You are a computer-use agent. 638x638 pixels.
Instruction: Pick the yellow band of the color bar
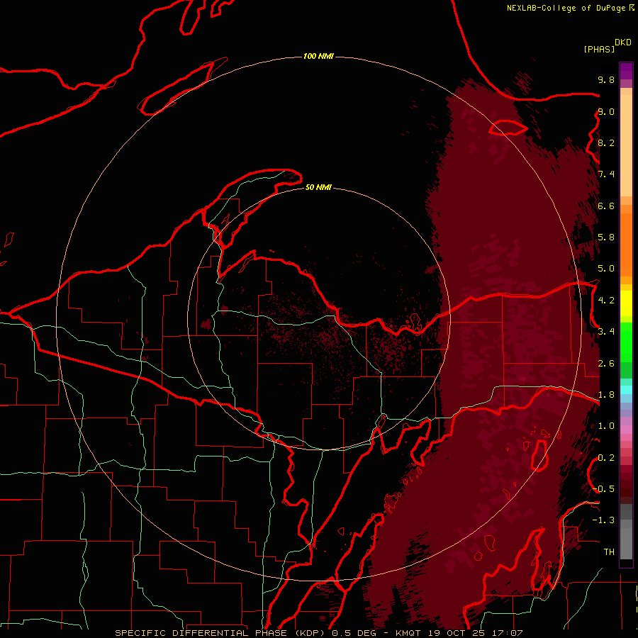point(626,303)
